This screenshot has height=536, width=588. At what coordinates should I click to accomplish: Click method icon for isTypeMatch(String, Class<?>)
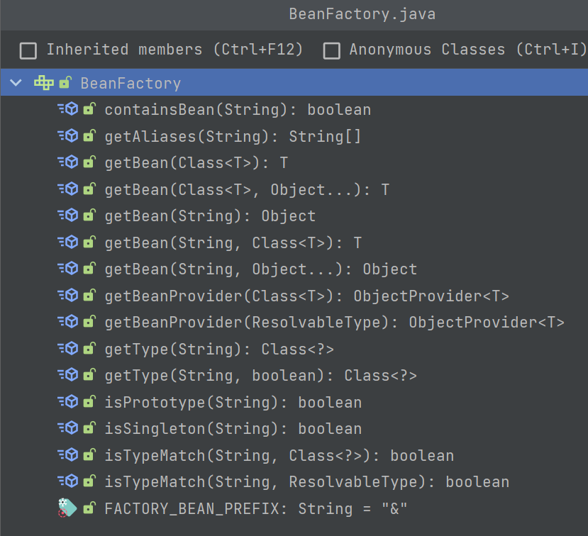point(68,455)
